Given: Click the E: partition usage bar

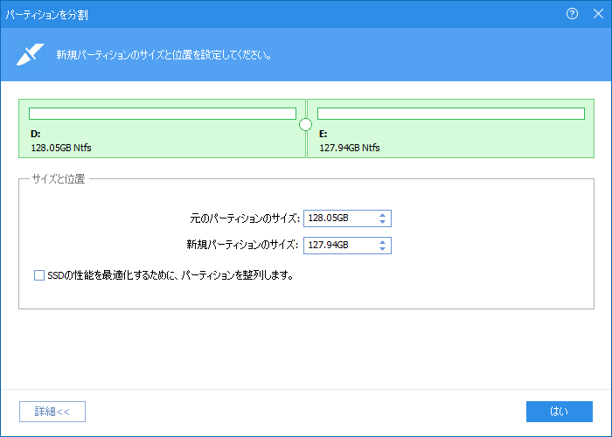Looking at the screenshot, I should [451, 114].
